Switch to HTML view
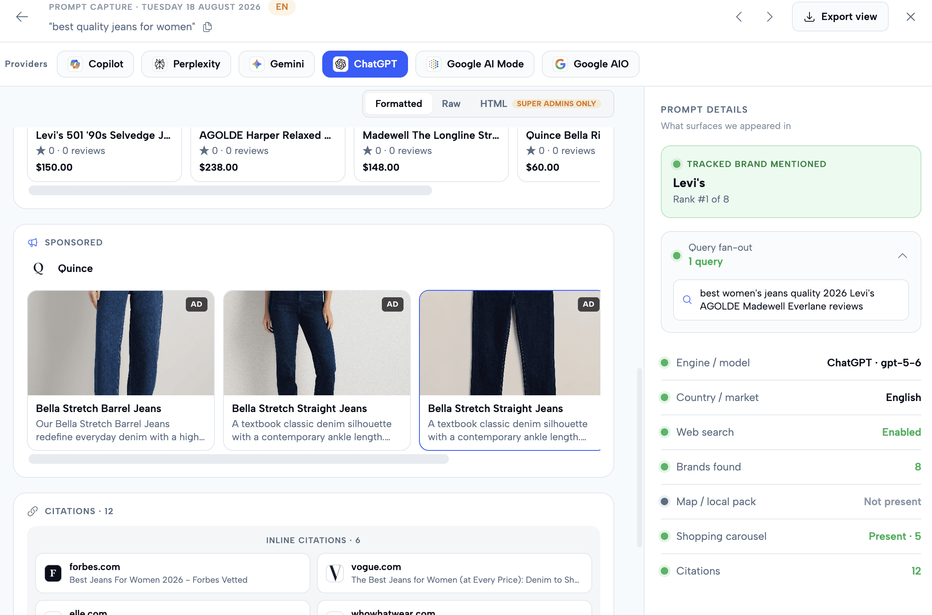 point(493,104)
